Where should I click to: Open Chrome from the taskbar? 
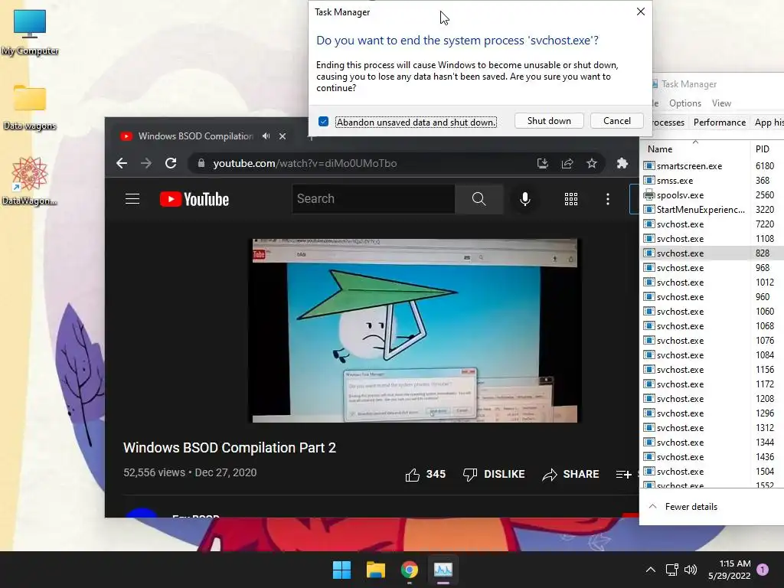tap(410, 570)
